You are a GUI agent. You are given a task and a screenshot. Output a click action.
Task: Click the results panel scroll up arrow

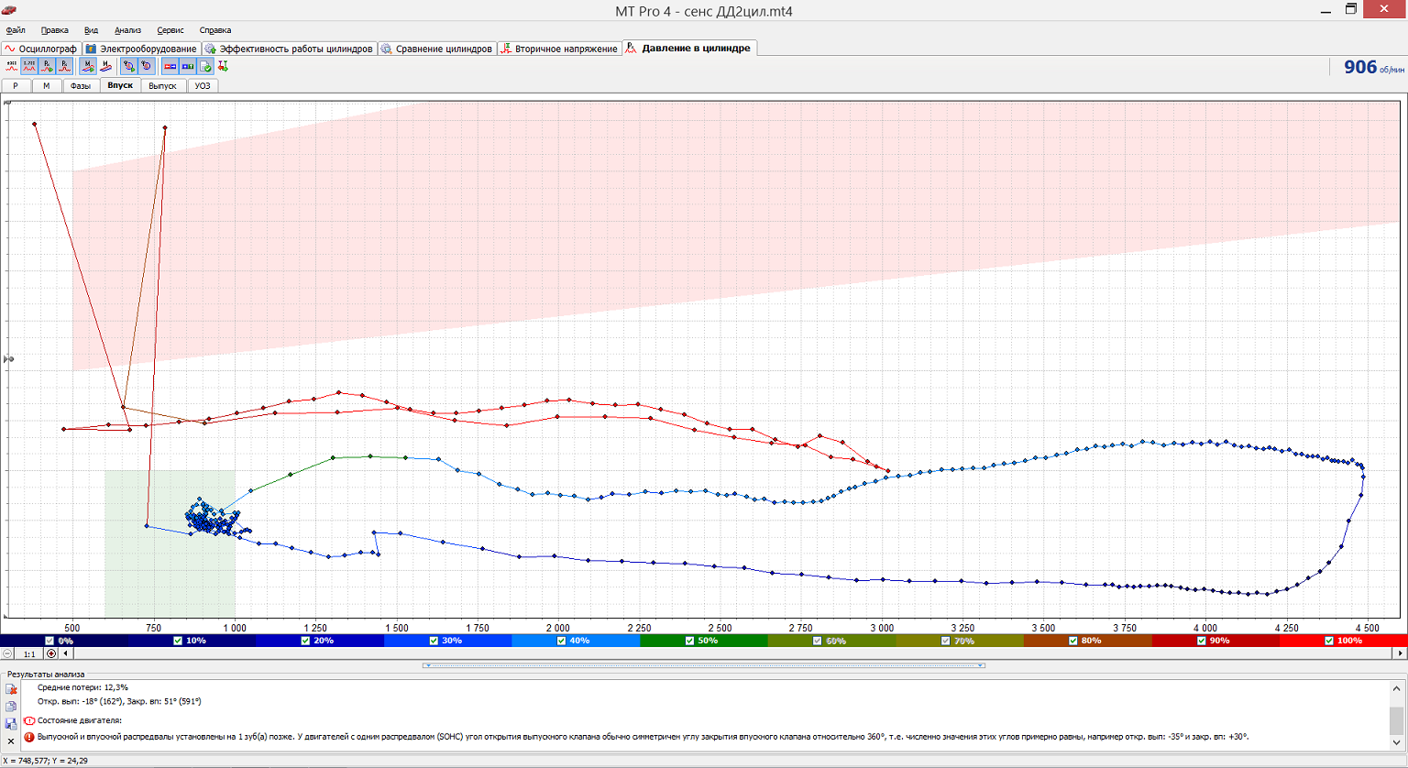click(1397, 688)
